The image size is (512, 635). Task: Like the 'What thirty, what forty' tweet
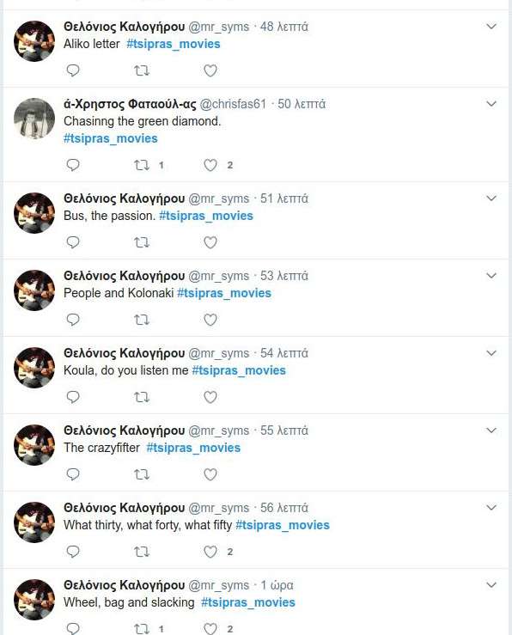click(210, 552)
